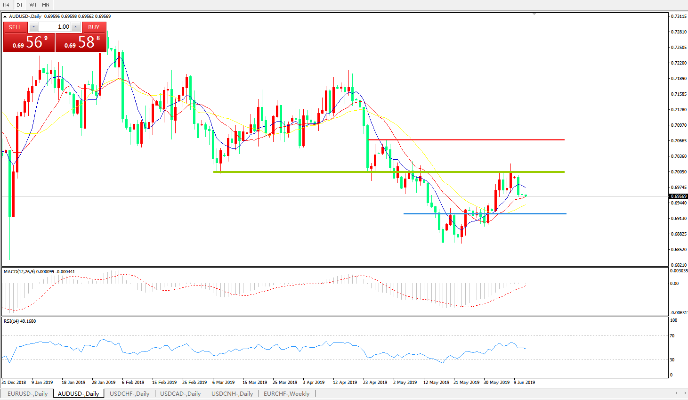The width and height of the screenshot is (688, 400).
Task: Open the USDCAD Daily chart tab
Action: tap(180, 394)
